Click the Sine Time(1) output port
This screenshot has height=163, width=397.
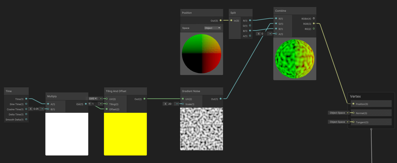26,104
